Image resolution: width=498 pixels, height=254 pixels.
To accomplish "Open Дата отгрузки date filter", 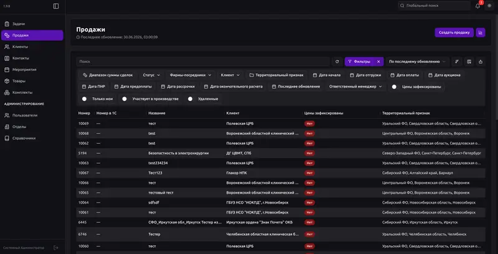I will click(x=365, y=75).
